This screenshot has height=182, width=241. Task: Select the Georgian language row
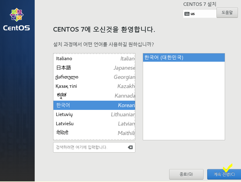94,77
